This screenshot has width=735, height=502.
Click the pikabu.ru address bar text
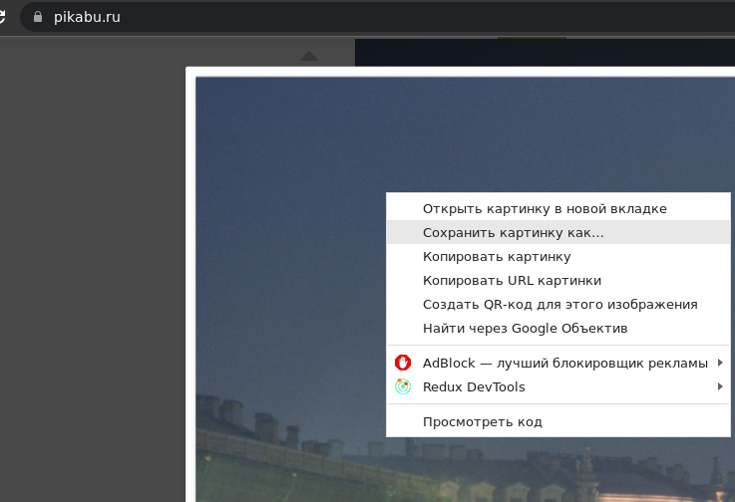(x=90, y=17)
